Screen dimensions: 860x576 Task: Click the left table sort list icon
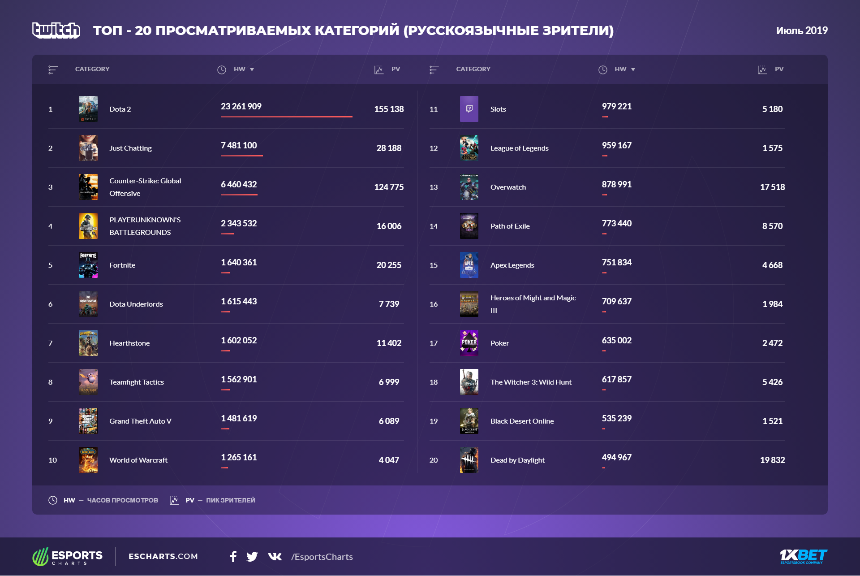[x=53, y=69]
